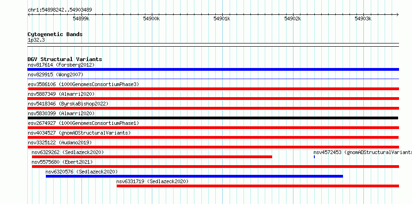The image size is (412, 204).
Task: Open nsv6320576 (Sedlazeck2020) label
Action: (x=81, y=172)
